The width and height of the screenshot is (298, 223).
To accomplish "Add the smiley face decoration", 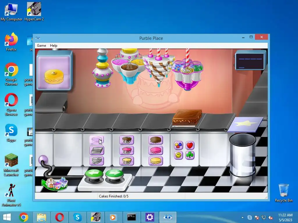I will [x=178, y=155].
